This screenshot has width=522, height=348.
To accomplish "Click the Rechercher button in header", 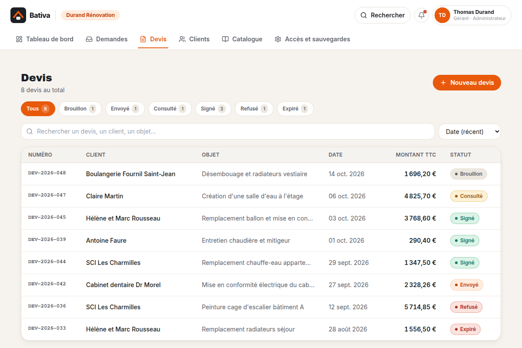I will [x=382, y=15].
